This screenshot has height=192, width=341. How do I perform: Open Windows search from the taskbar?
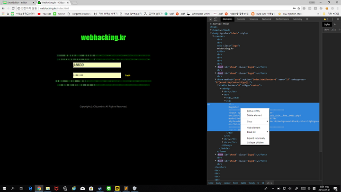(x=13, y=188)
